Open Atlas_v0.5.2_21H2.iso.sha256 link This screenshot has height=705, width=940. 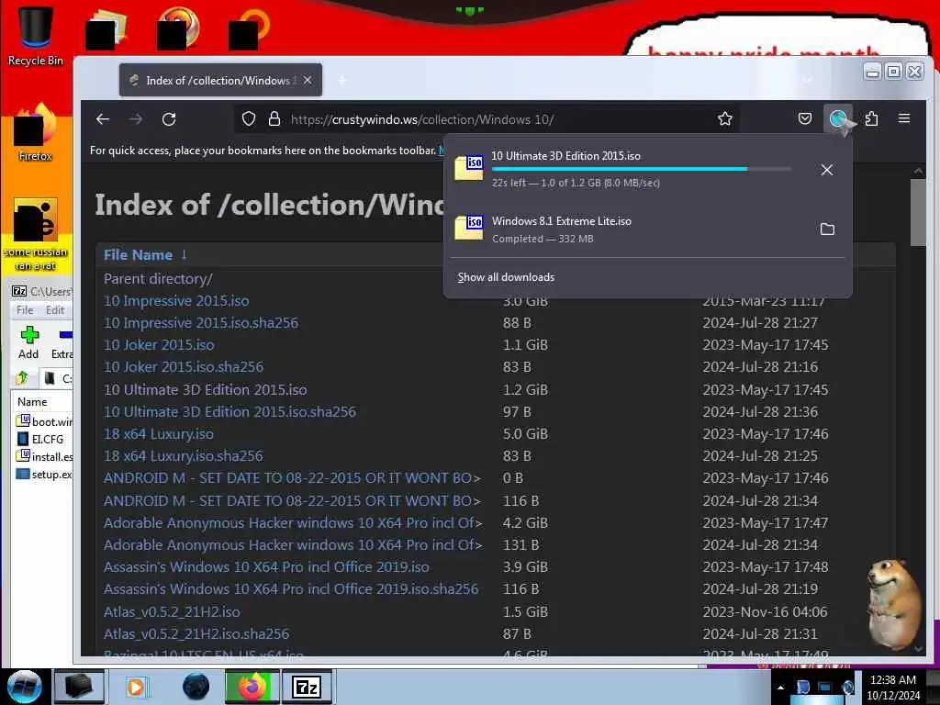196,634
